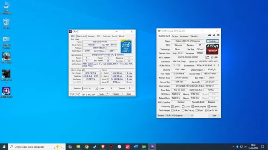
Task: Switch to CPU-Z Memory tab
Action: pyautogui.click(x=91, y=36)
